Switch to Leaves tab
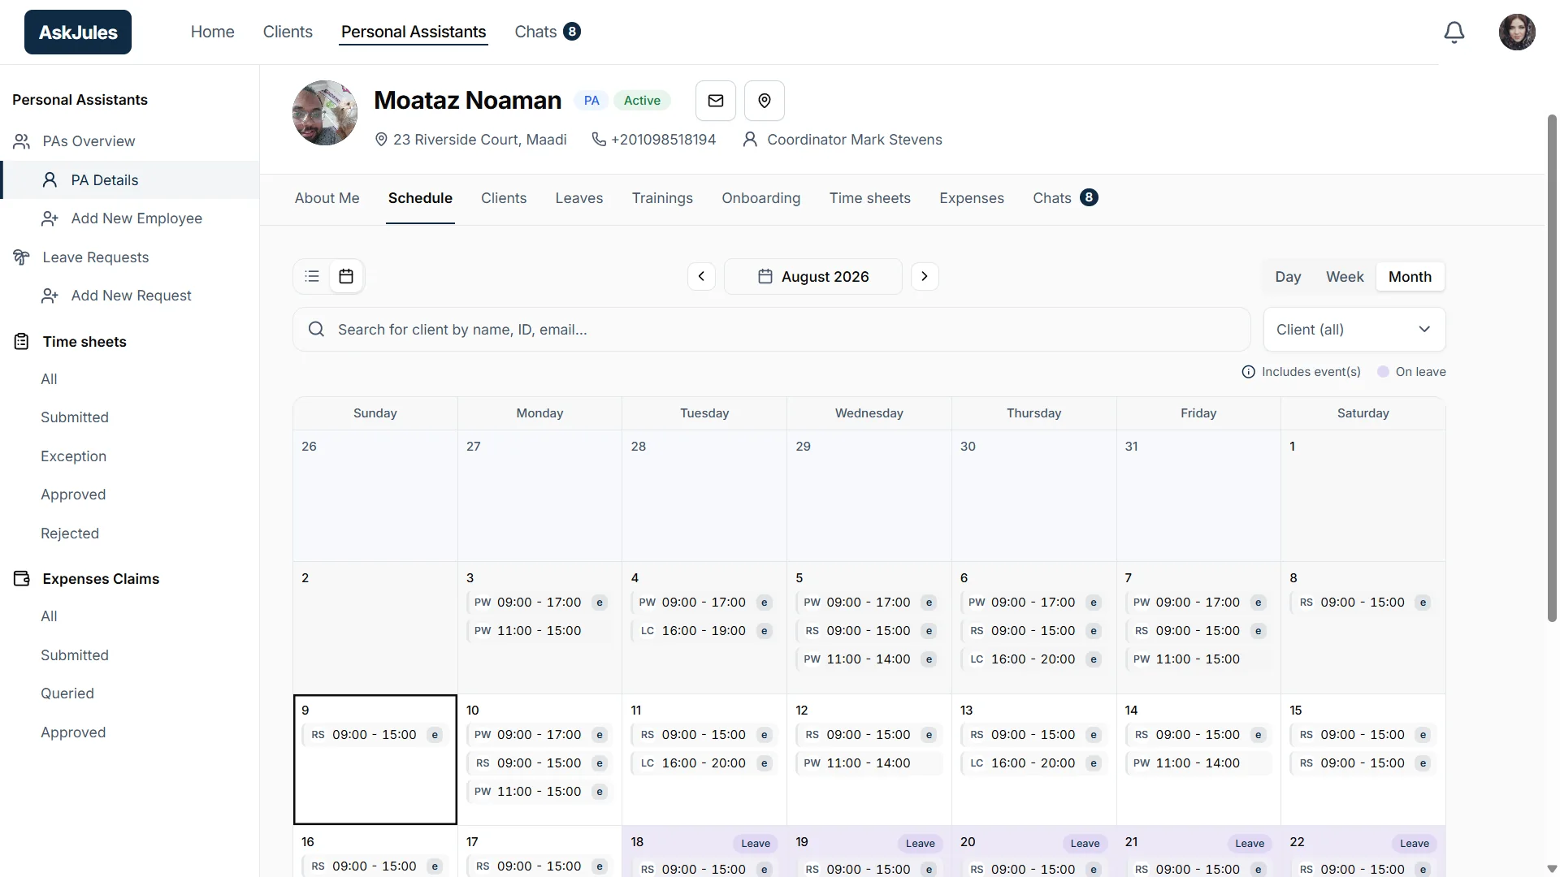This screenshot has height=877, width=1560. coord(579,198)
